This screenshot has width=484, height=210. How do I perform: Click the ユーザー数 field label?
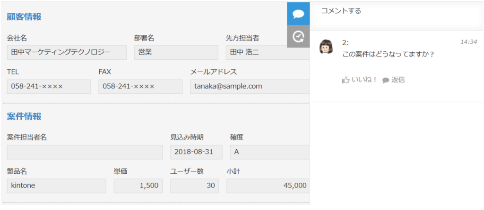(x=187, y=171)
